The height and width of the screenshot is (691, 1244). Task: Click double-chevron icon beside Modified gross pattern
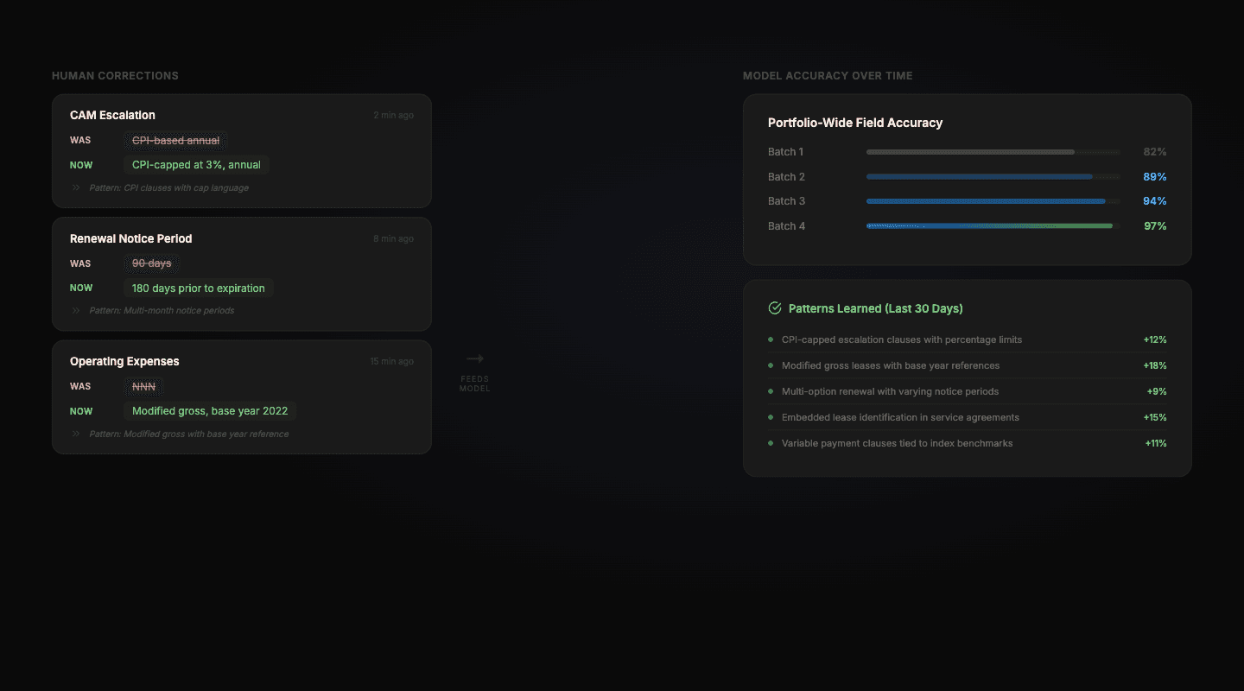coord(76,434)
